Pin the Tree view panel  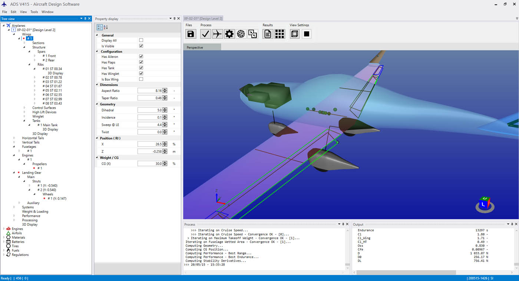tap(85, 19)
